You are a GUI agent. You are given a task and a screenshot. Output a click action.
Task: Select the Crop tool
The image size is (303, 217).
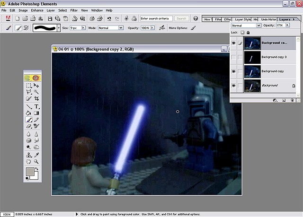pyautogui.click(x=36, y=98)
